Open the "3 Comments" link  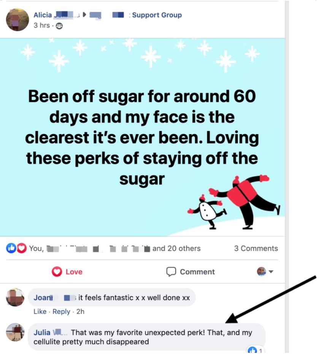[x=256, y=248]
